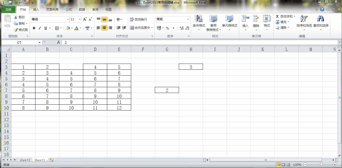Open the font name dropdown (等线)
Image resolution: width=342 pixels, height=168 pixels.
(x=68, y=19)
